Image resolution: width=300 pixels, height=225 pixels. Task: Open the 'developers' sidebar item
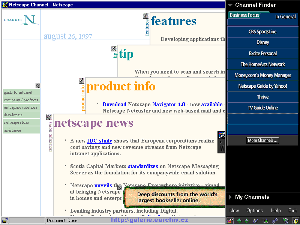(x=21, y=115)
